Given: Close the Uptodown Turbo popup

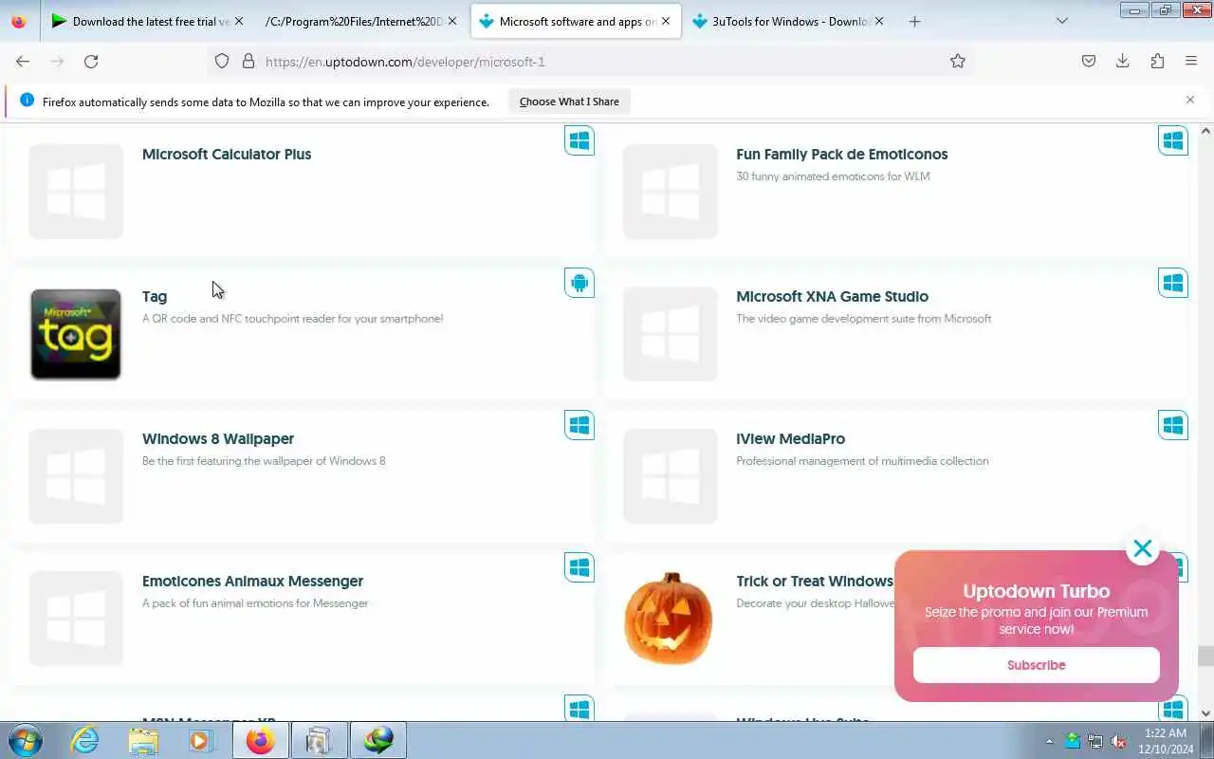Looking at the screenshot, I should point(1143,548).
